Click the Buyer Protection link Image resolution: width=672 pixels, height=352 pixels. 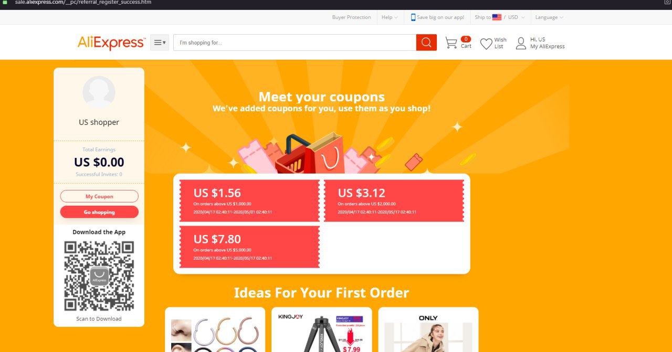[x=351, y=17]
